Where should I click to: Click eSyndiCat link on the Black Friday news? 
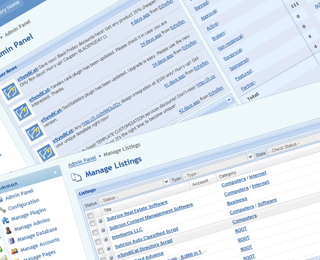(28, 74)
